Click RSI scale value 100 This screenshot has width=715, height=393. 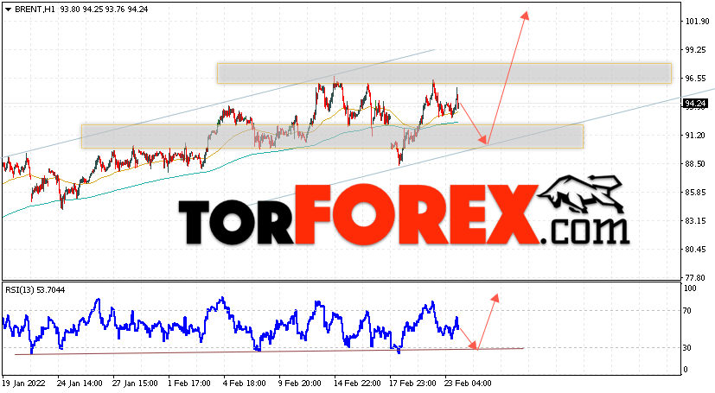click(691, 288)
